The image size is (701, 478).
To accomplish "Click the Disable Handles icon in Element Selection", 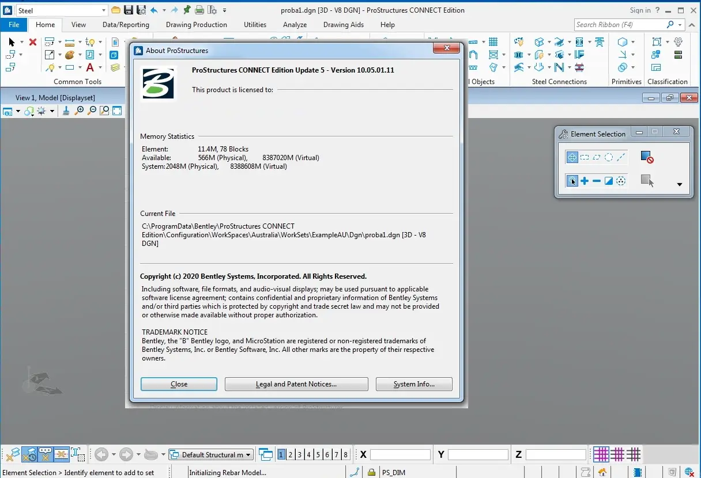I will pyautogui.click(x=647, y=157).
